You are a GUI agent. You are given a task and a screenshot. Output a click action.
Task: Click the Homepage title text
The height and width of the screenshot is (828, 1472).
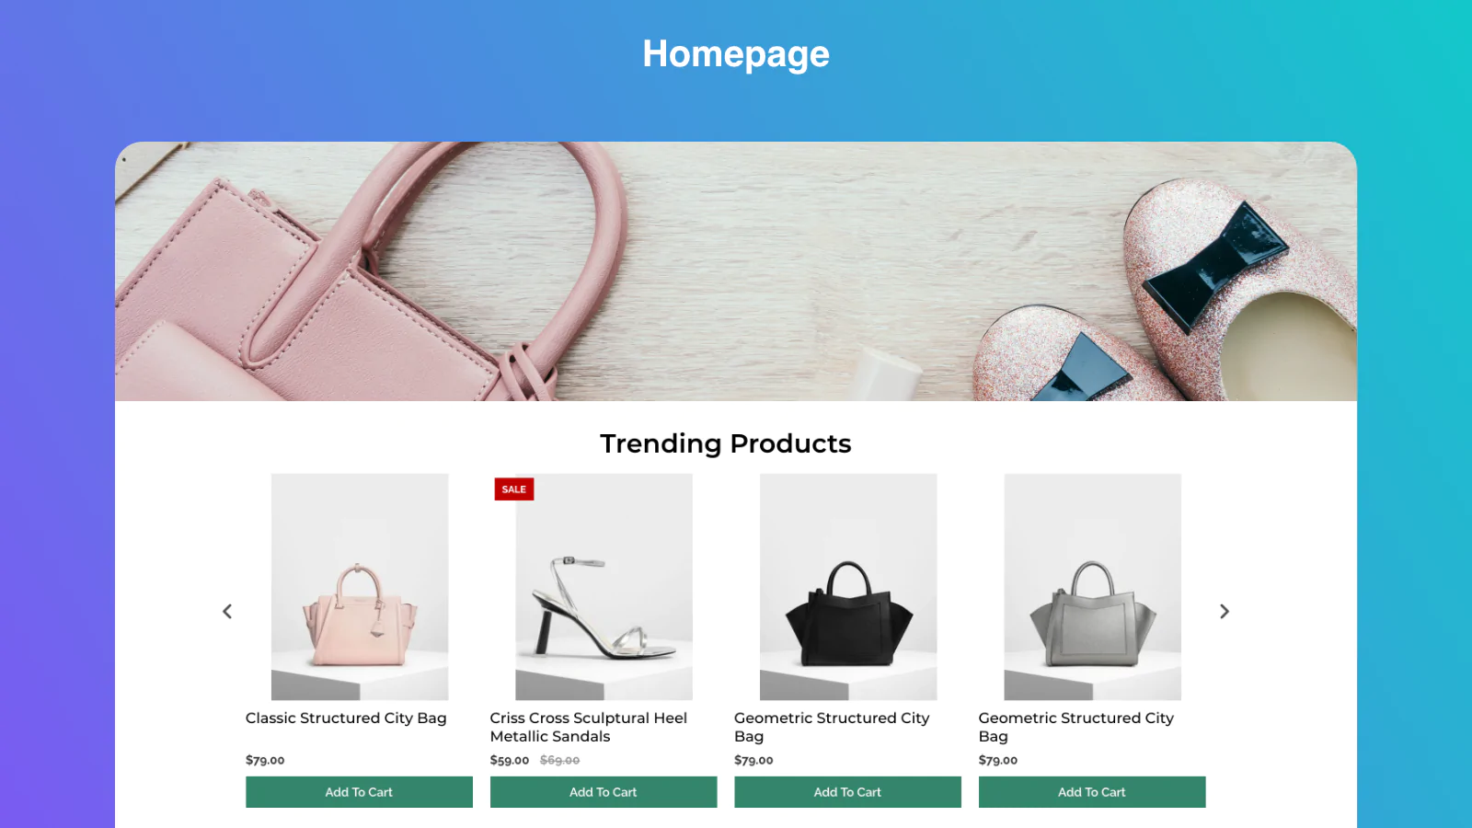point(736,54)
